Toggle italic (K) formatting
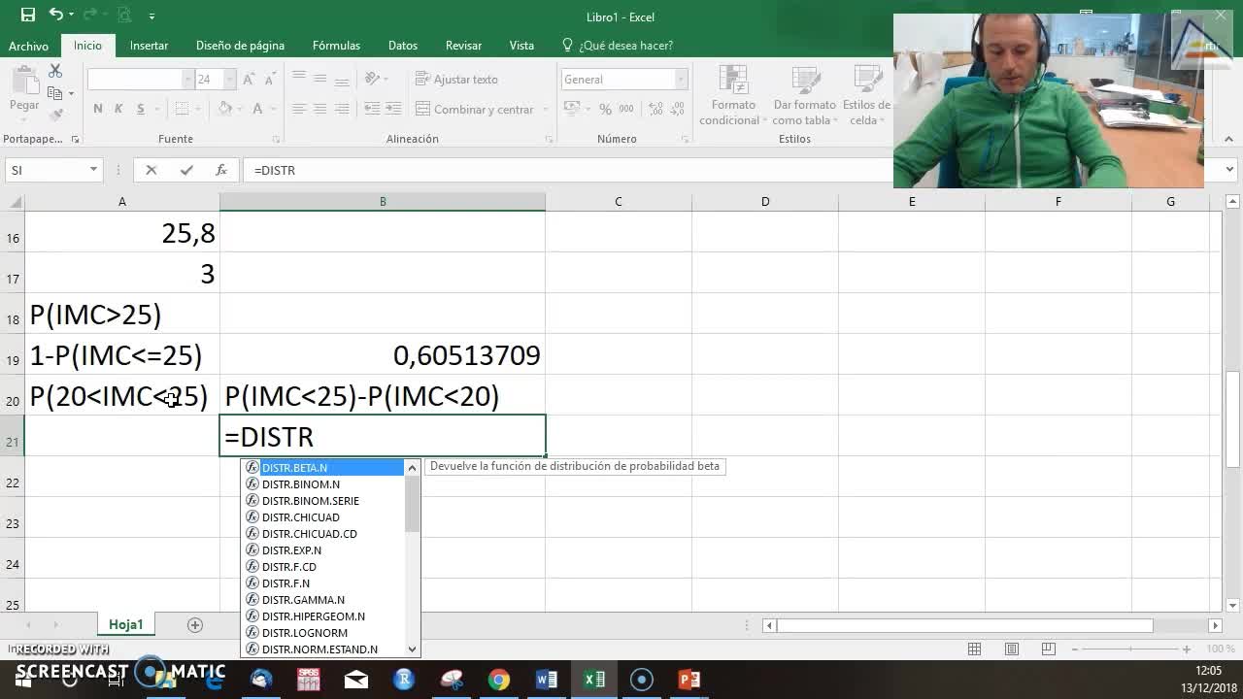Screen dimensions: 1243x699 pos(118,109)
